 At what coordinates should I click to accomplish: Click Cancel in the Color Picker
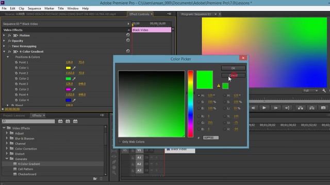pos(233,76)
